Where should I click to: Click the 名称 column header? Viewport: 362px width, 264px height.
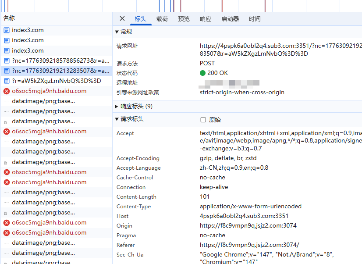(9, 18)
